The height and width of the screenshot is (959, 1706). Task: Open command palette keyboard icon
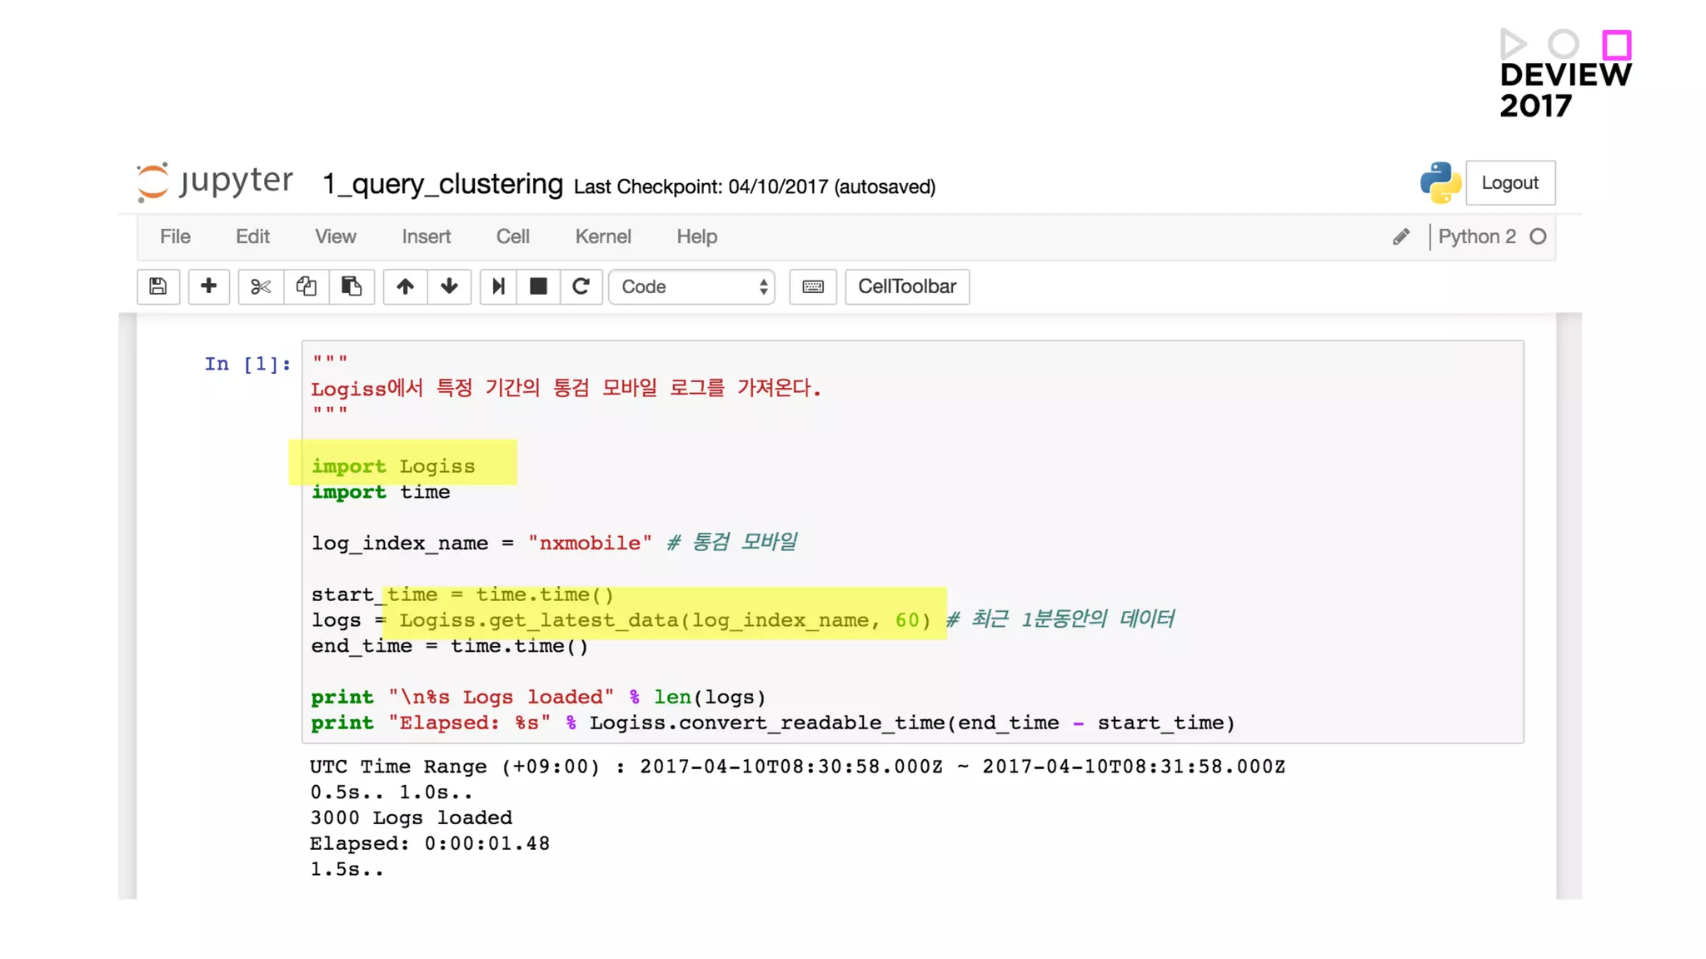[813, 286]
